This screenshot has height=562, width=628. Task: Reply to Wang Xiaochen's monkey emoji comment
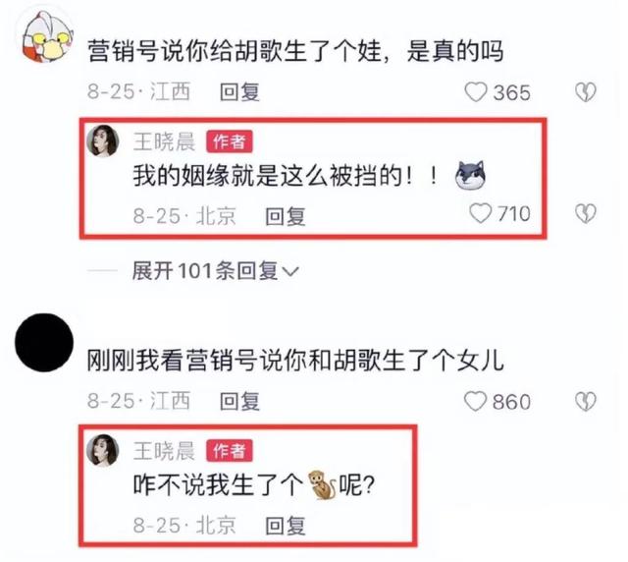coord(286,526)
